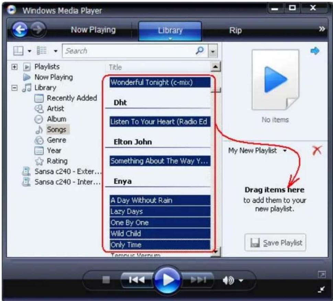Click the Songs note icon
Viewport: 333px width, 301px height.
coord(39,130)
